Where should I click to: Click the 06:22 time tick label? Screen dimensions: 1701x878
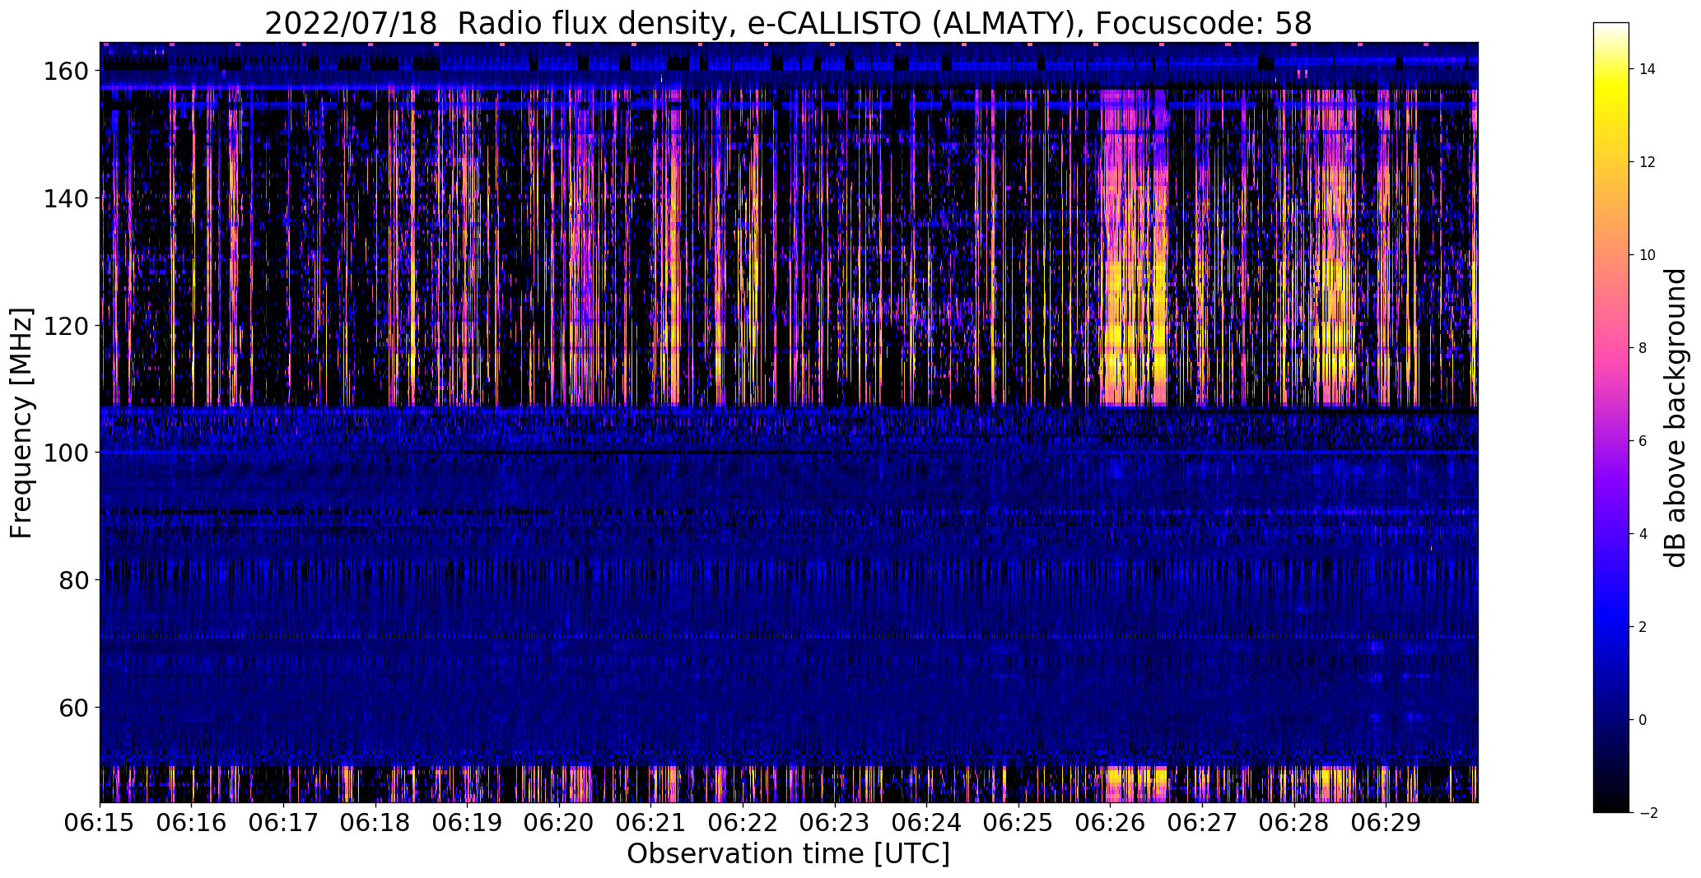click(743, 822)
